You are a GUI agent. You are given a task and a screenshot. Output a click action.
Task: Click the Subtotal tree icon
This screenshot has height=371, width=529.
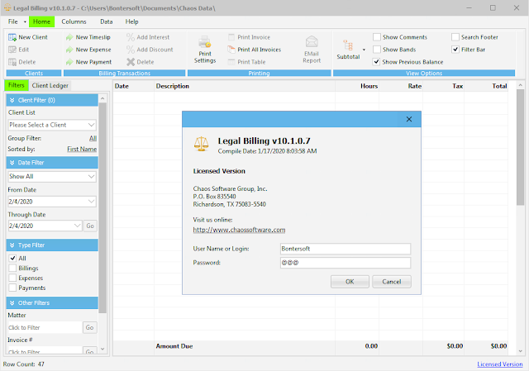coord(348,45)
